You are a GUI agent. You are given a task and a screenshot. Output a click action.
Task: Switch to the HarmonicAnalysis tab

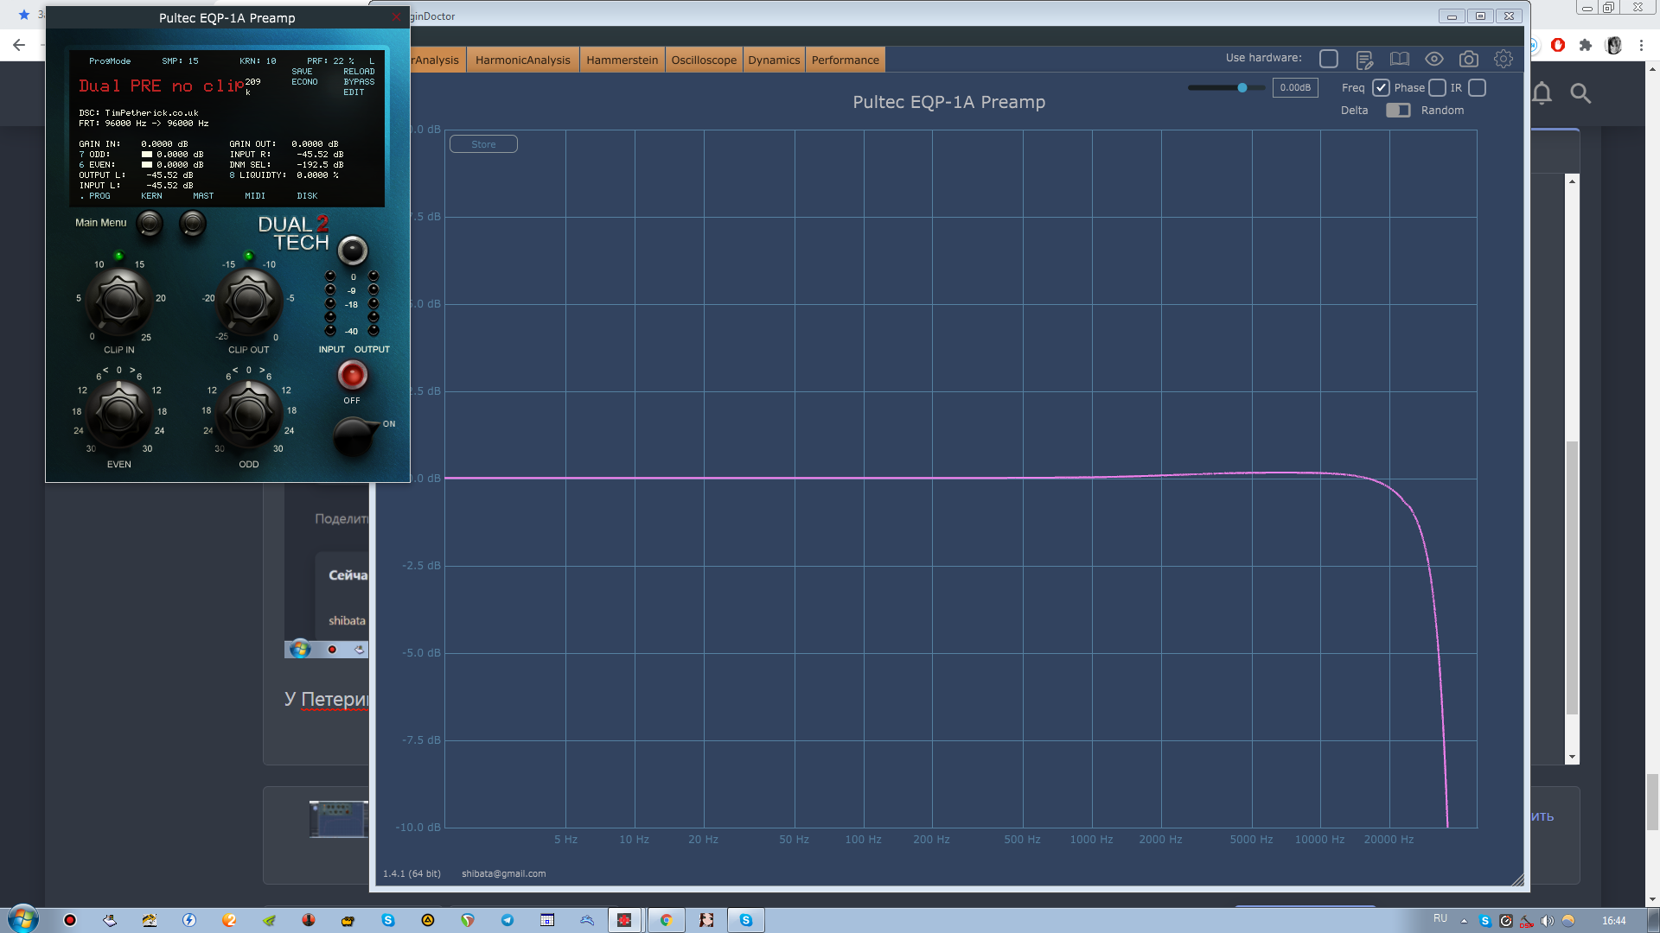[522, 60]
